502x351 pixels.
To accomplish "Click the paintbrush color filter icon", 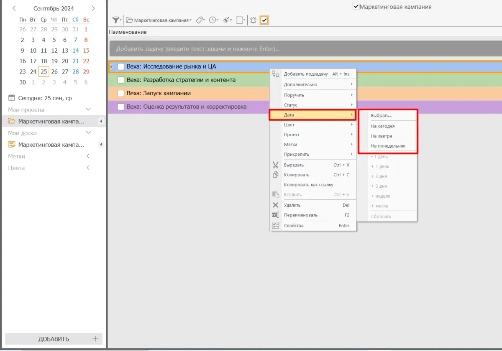I will (x=227, y=20).
